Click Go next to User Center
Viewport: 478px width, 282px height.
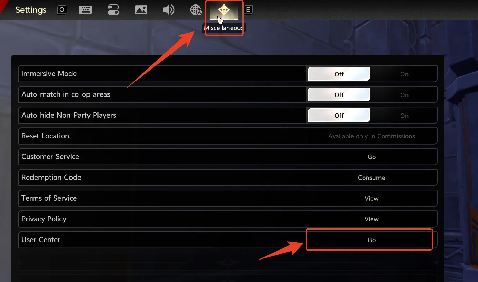[x=372, y=240]
